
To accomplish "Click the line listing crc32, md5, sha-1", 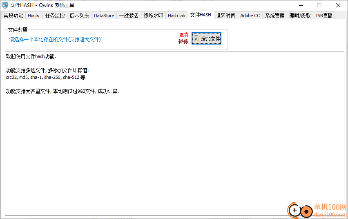I will pos(46,77).
